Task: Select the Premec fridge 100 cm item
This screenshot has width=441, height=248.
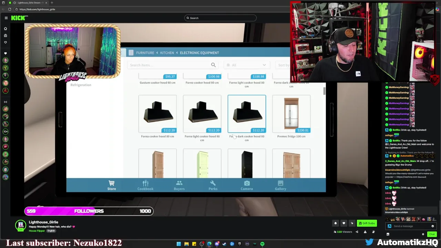Action: [x=291, y=114]
